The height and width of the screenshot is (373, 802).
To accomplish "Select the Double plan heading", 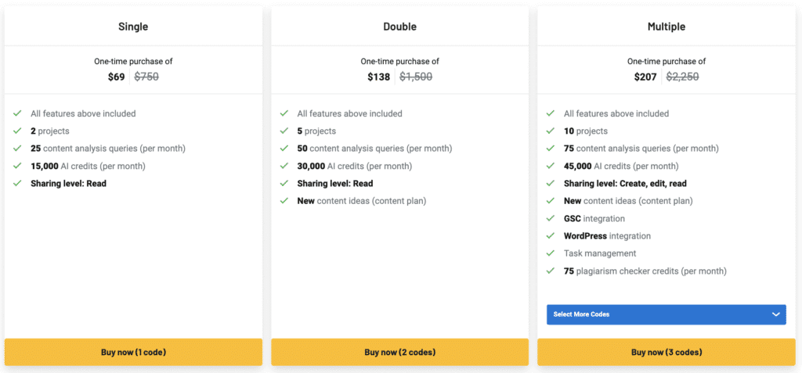I will (399, 27).
